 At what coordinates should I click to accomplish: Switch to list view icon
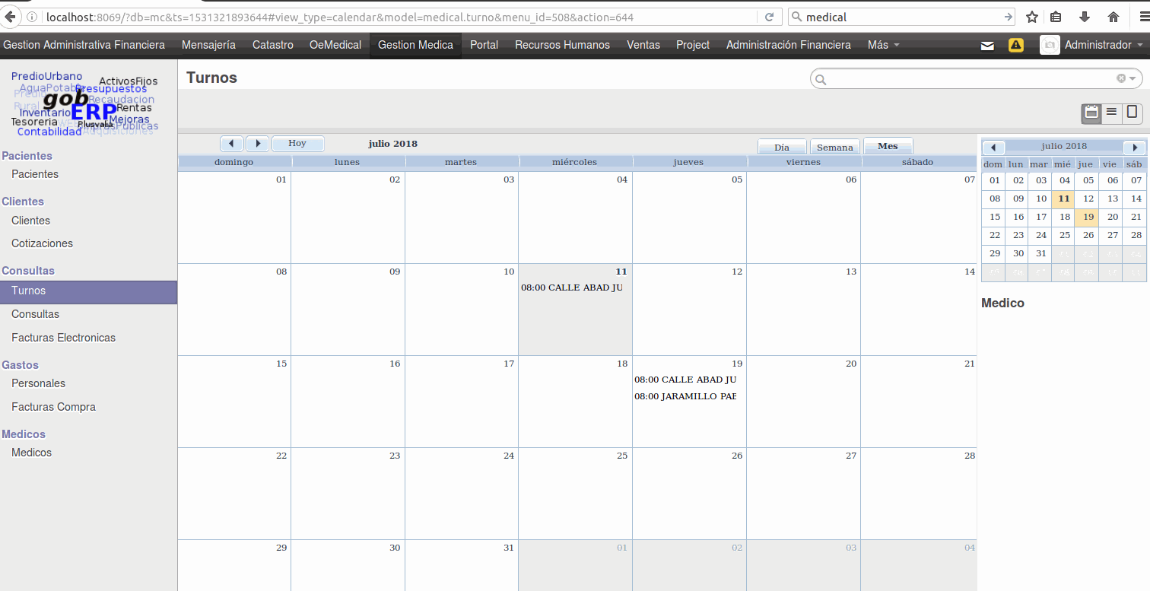pyautogui.click(x=1111, y=113)
